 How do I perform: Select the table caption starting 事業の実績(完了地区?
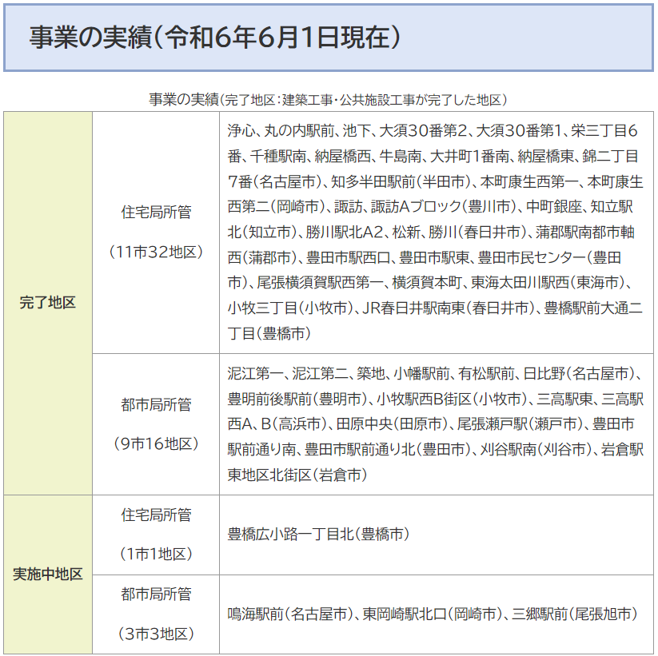(328, 100)
